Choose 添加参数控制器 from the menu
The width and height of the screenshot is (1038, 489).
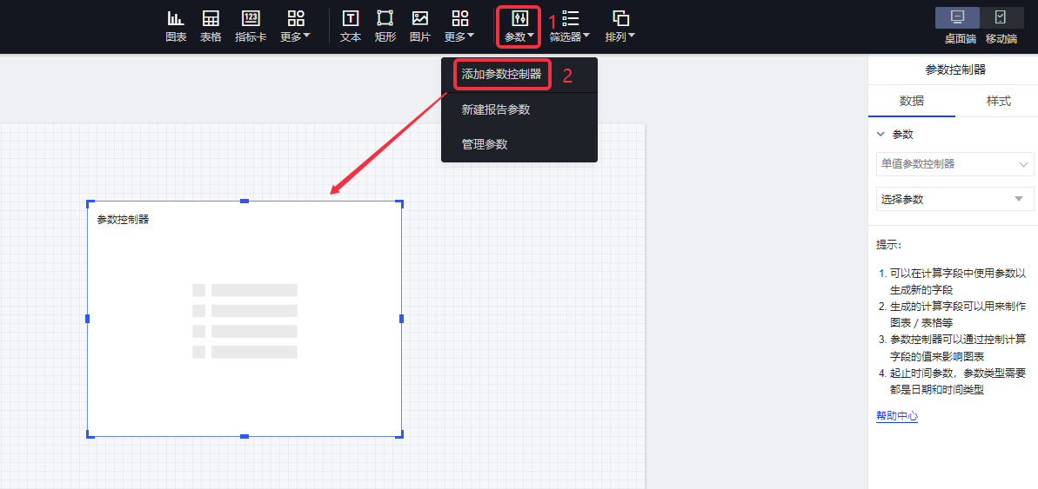(x=502, y=75)
